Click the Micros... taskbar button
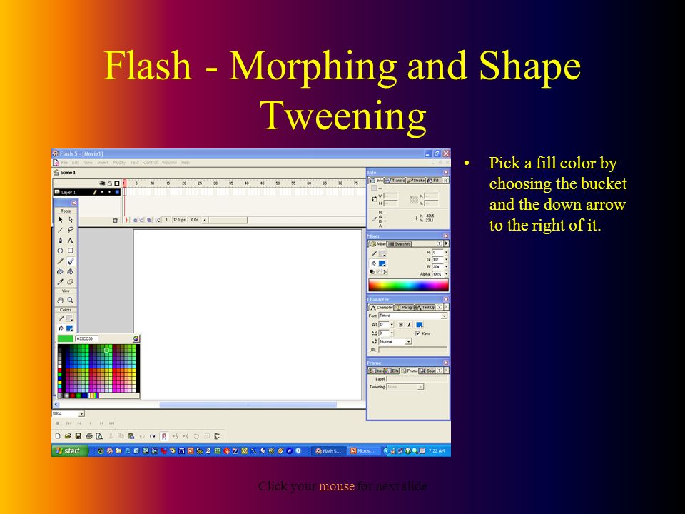This screenshot has width=685, height=514. 365,451
